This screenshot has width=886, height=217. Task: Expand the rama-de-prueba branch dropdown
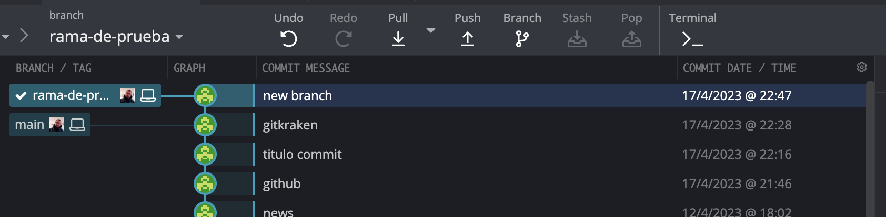pyautogui.click(x=179, y=37)
